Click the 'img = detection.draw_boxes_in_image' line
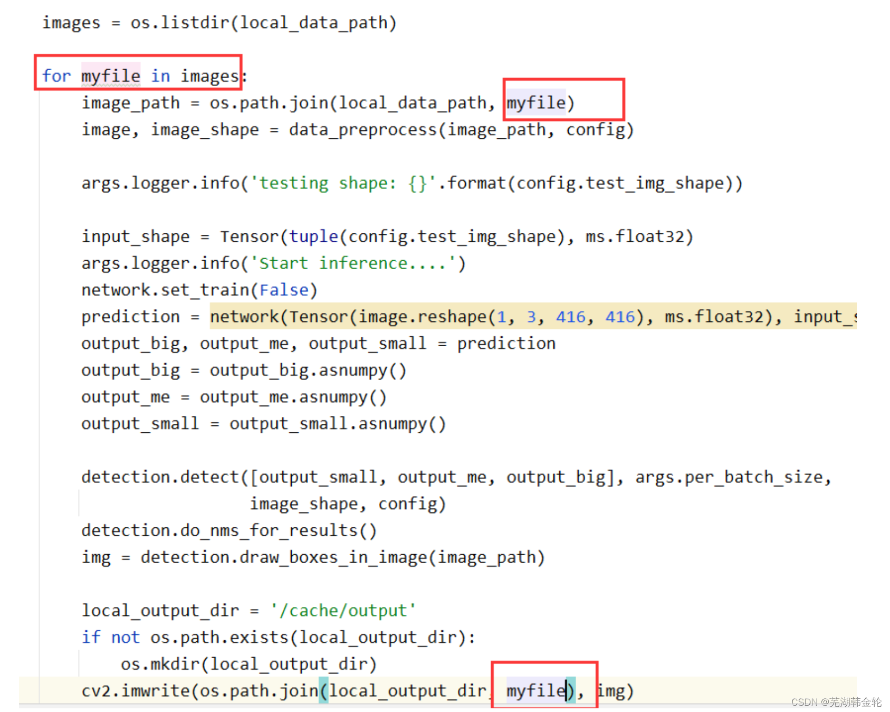Viewport: 890px width, 712px height. coord(313,557)
